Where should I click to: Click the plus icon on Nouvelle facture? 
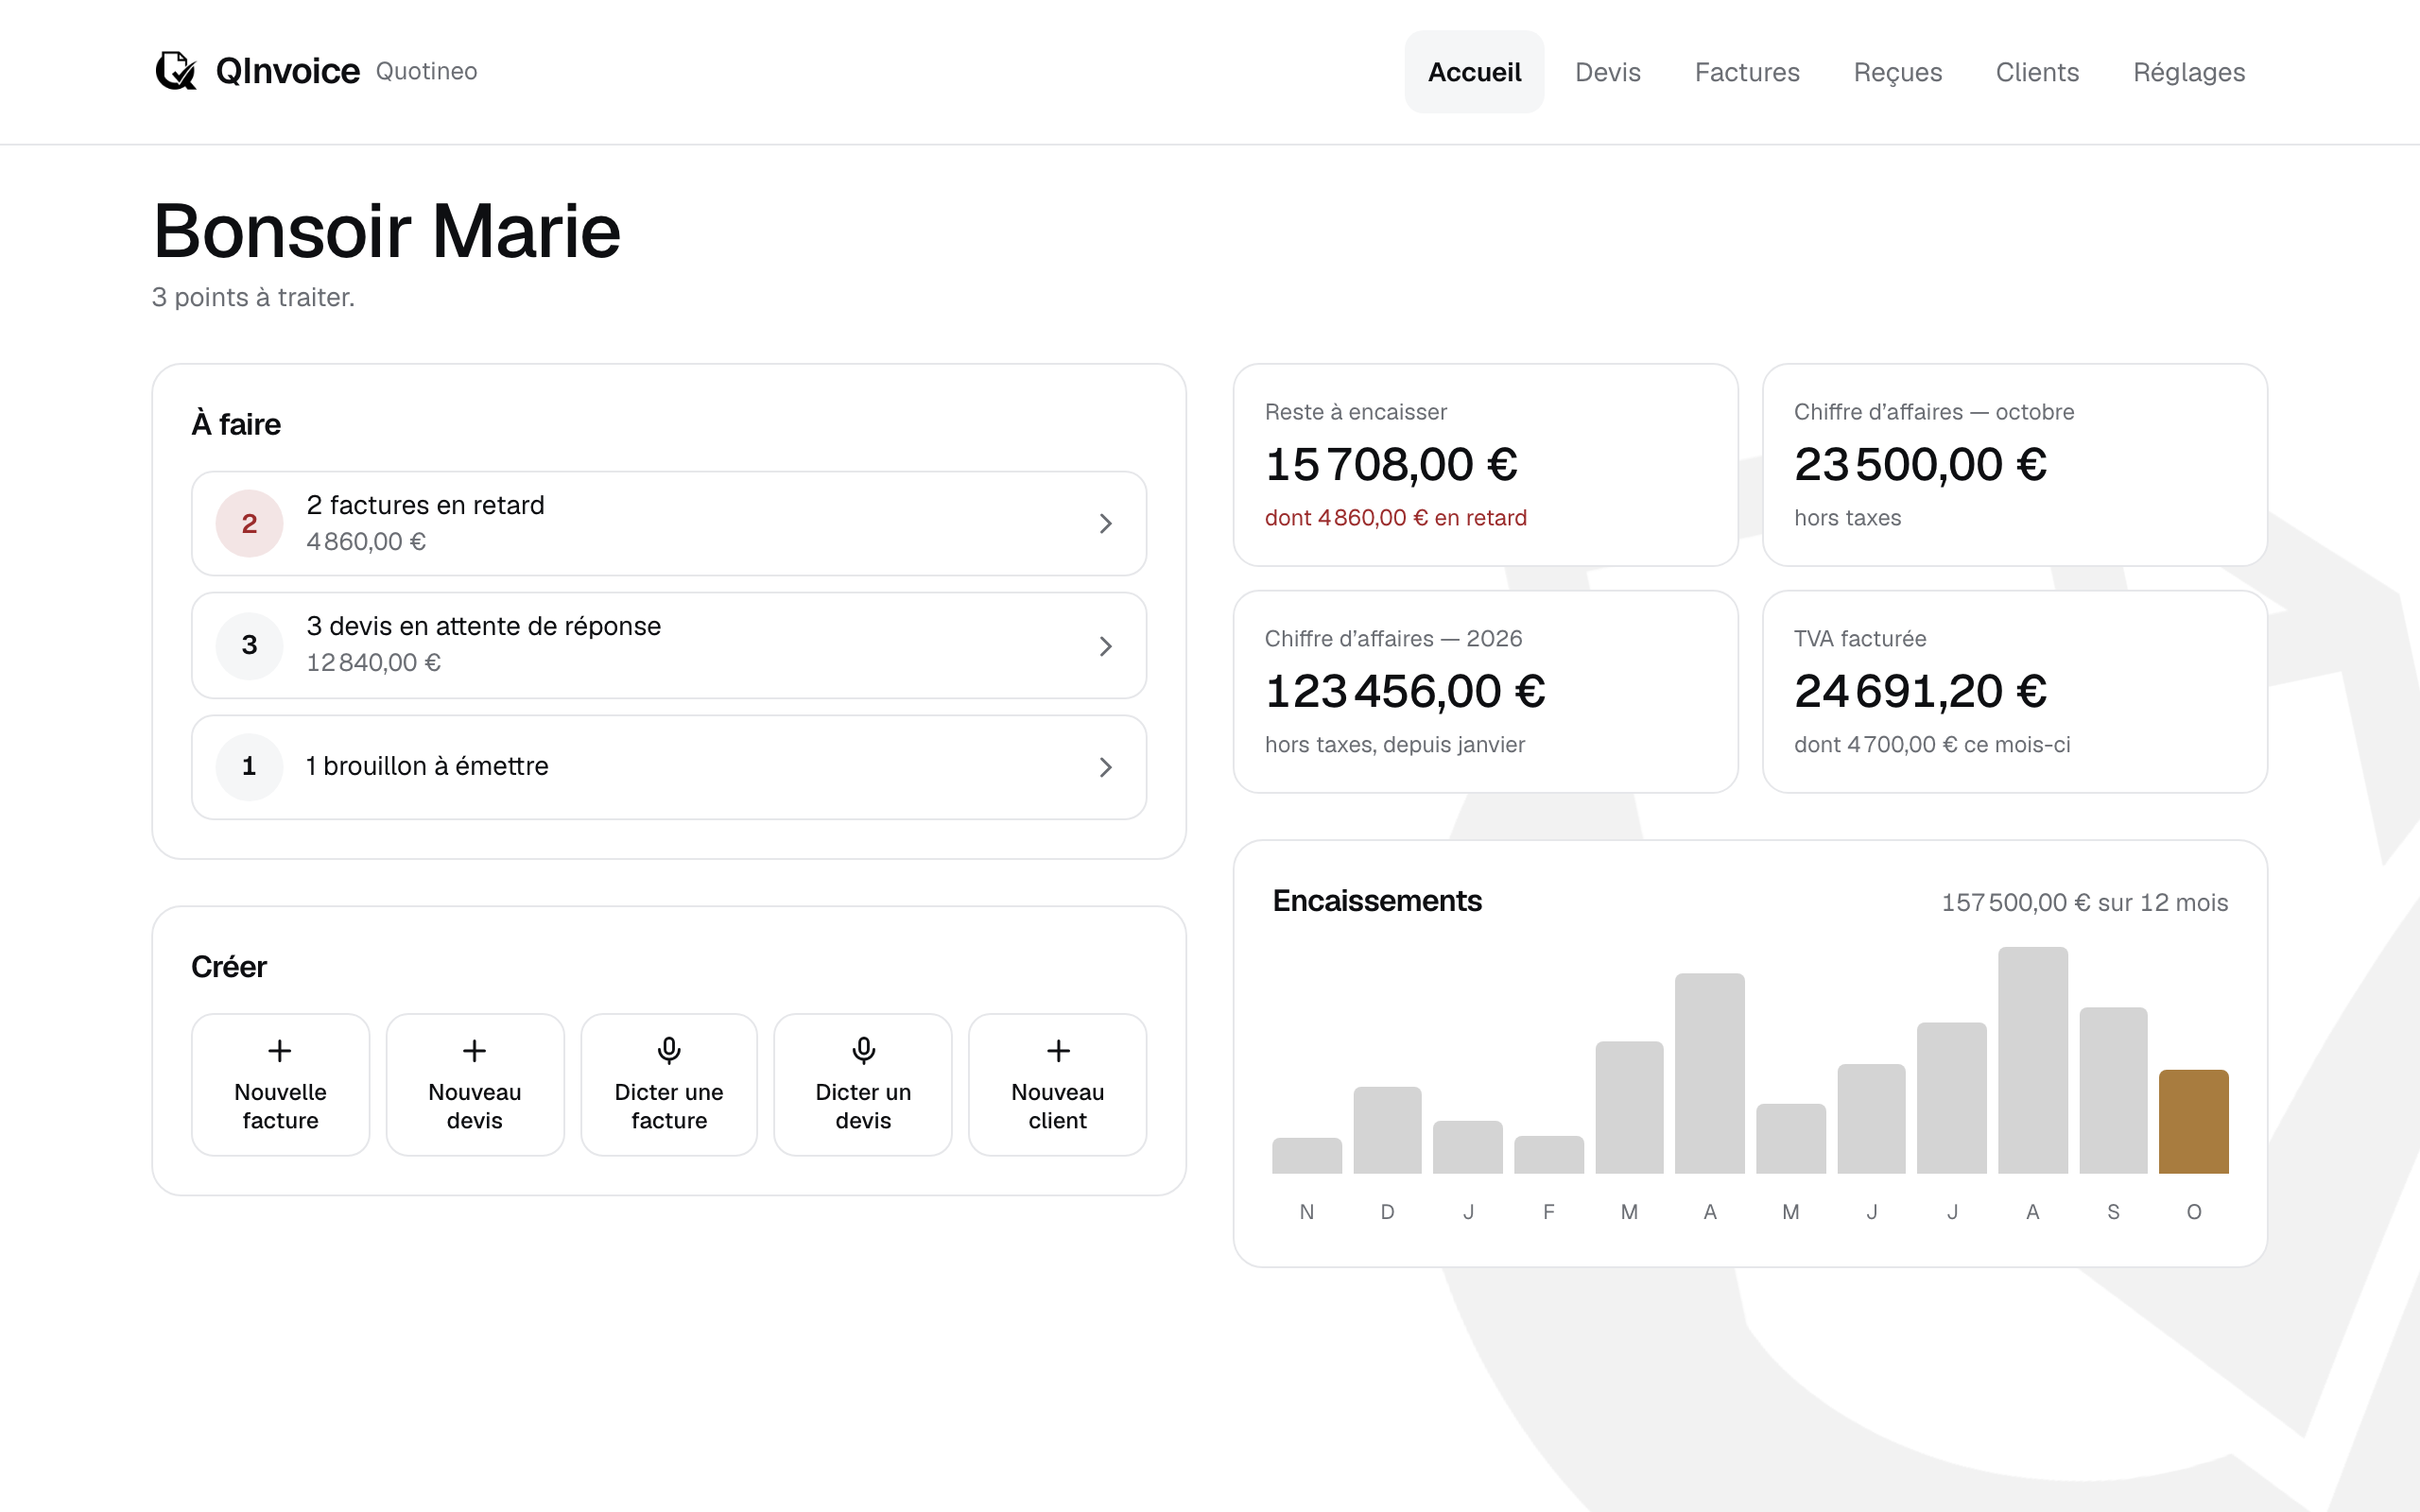[280, 1050]
